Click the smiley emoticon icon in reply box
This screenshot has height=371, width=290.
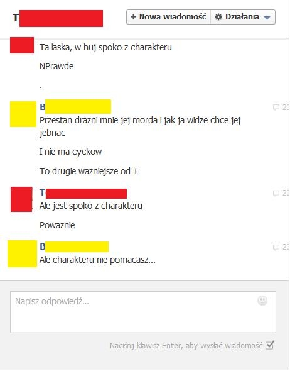(262, 301)
